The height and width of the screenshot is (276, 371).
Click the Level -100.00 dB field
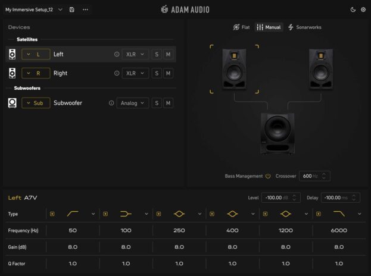click(x=281, y=198)
